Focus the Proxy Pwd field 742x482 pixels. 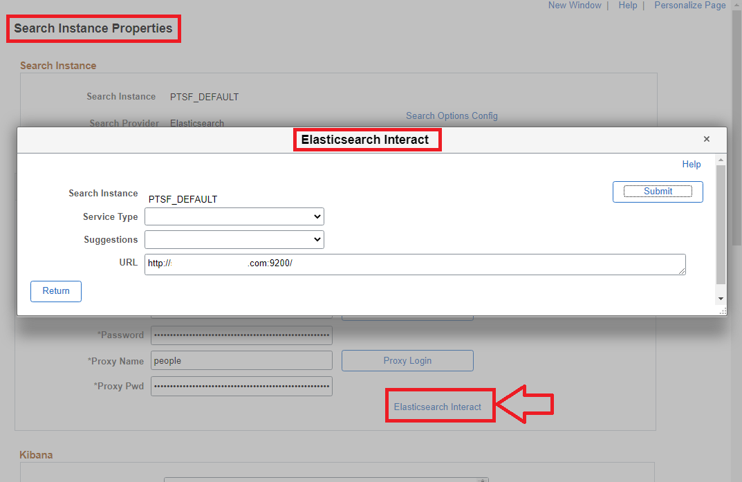coord(241,386)
